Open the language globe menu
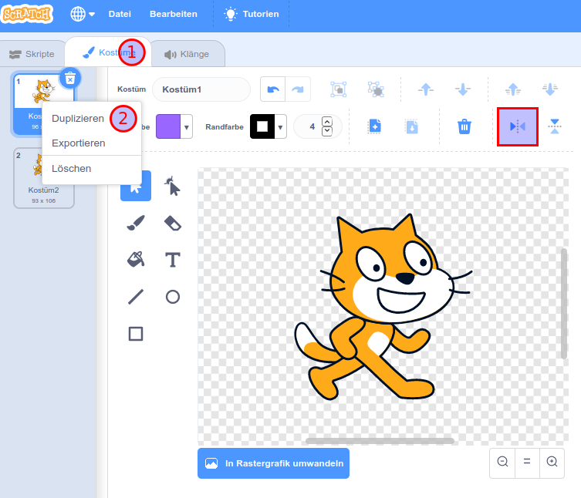 (83, 14)
